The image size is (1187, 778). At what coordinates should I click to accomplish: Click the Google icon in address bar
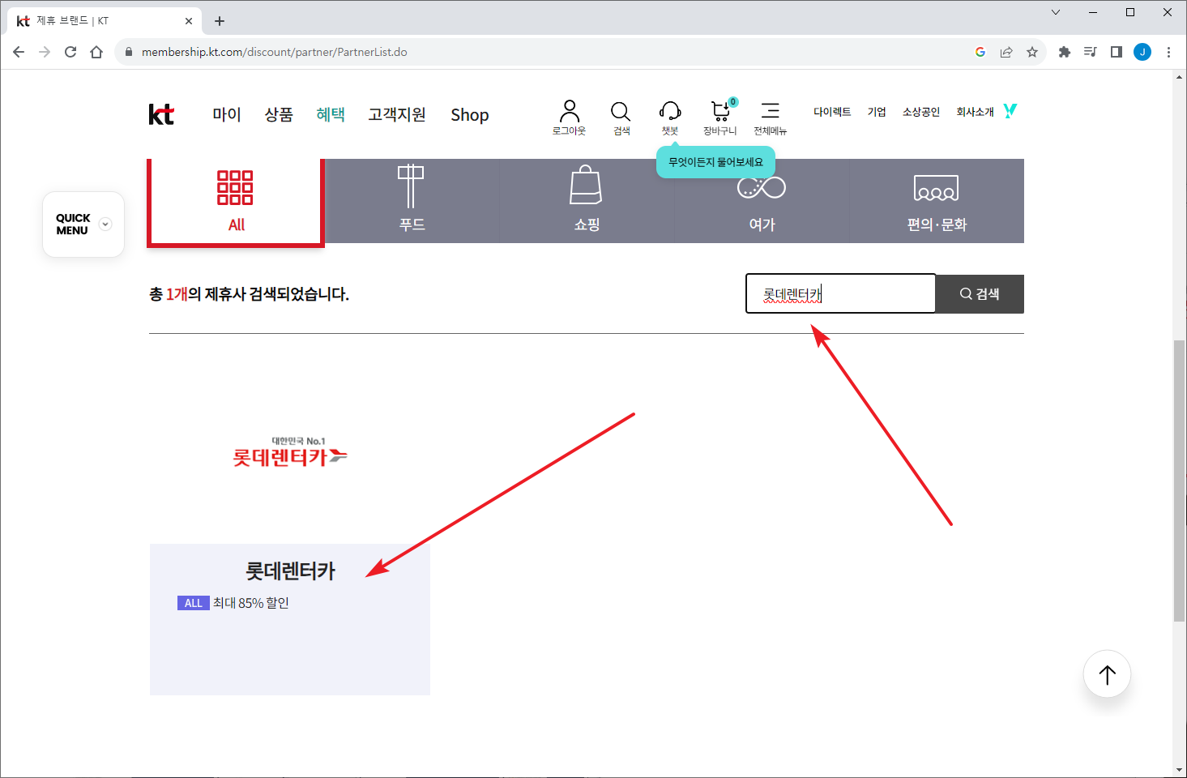(x=980, y=52)
